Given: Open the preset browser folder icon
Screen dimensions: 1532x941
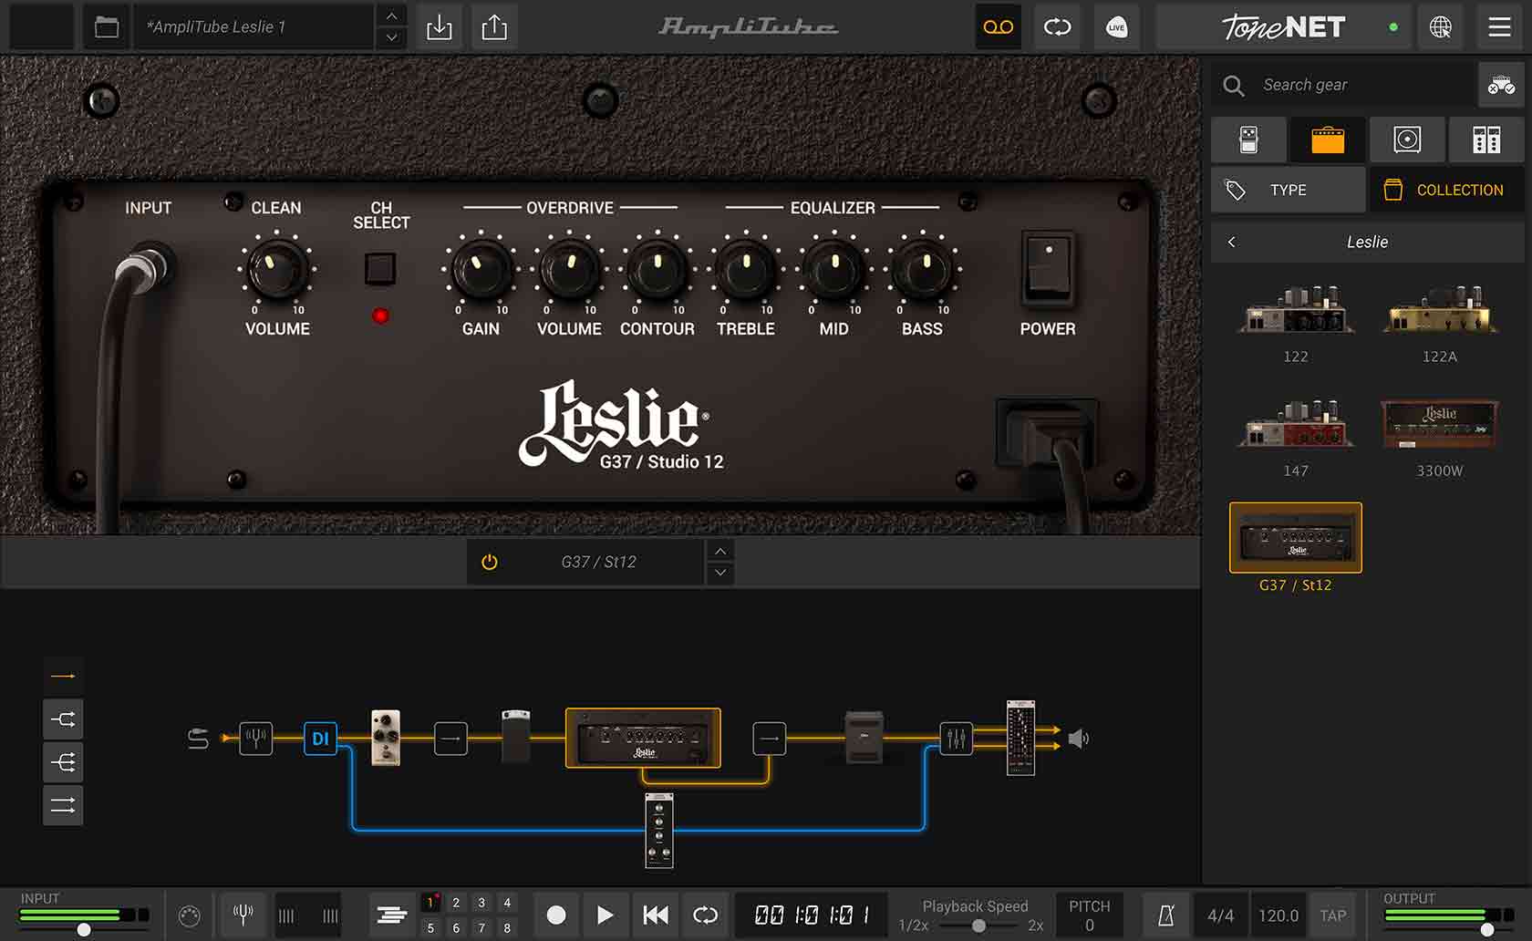Looking at the screenshot, I should point(107,27).
